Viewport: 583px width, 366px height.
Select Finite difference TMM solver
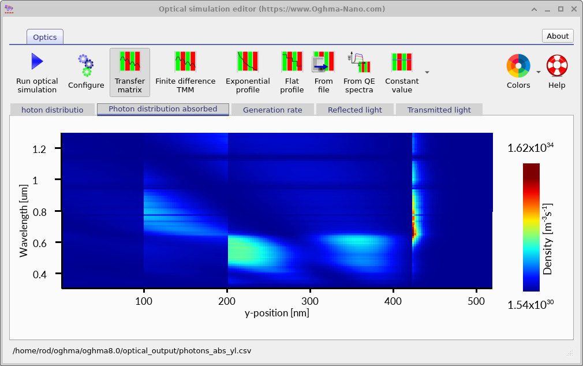click(x=185, y=73)
